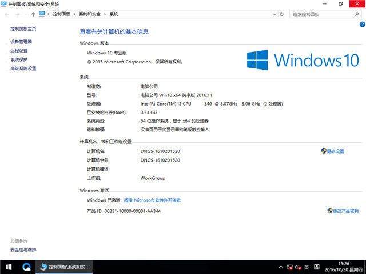Expand the address bar history dropdown
The width and height of the screenshot is (366, 274).
coord(274,14)
